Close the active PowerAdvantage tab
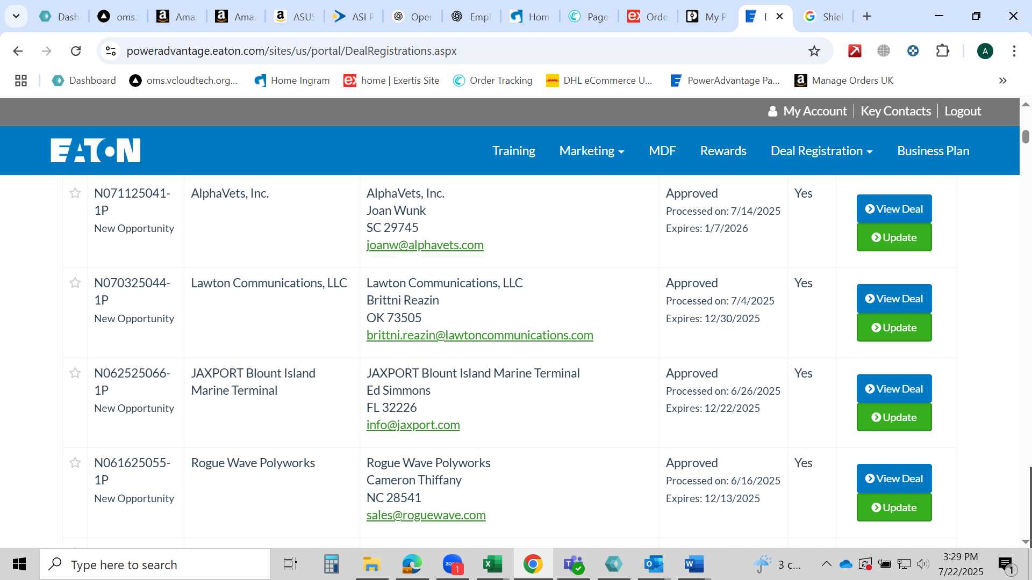 point(780,16)
